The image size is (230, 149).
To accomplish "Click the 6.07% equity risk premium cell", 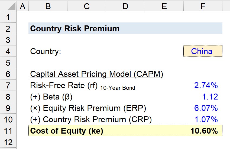I will [203, 108].
